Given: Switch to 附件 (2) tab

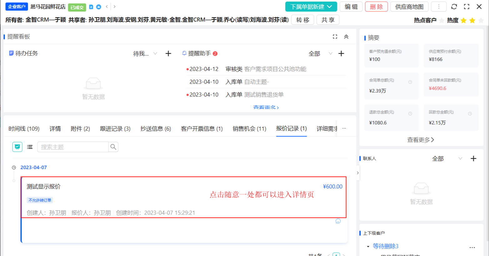Looking at the screenshot, I should coord(80,129).
